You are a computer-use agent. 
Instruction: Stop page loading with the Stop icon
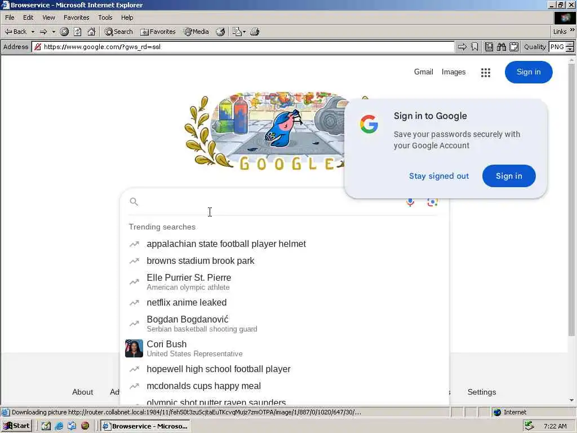click(x=64, y=32)
